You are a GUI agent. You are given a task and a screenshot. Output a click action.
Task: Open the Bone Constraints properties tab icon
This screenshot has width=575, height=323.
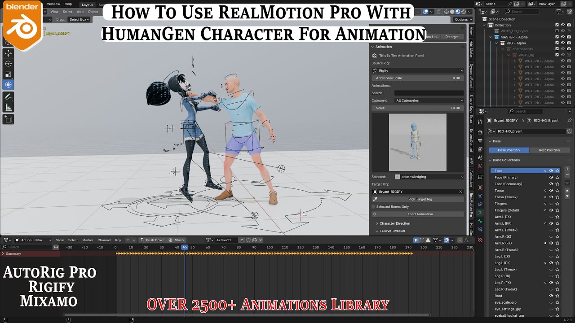[480, 229]
